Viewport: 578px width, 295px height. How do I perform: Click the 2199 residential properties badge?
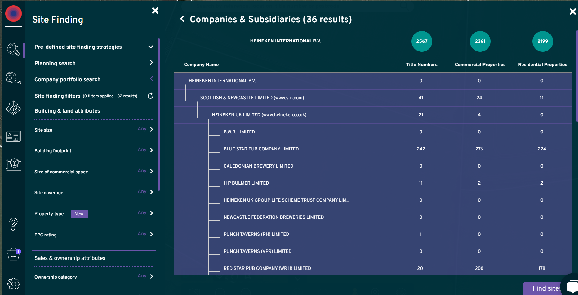click(x=543, y=41)
